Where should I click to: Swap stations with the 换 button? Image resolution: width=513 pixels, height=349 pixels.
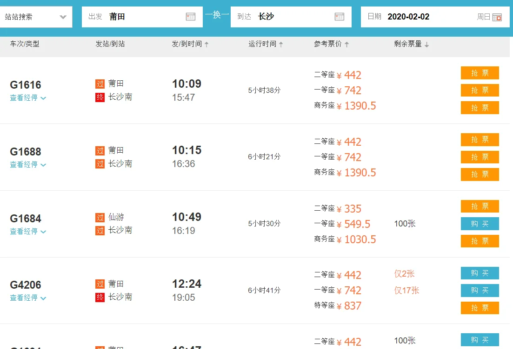217,15
